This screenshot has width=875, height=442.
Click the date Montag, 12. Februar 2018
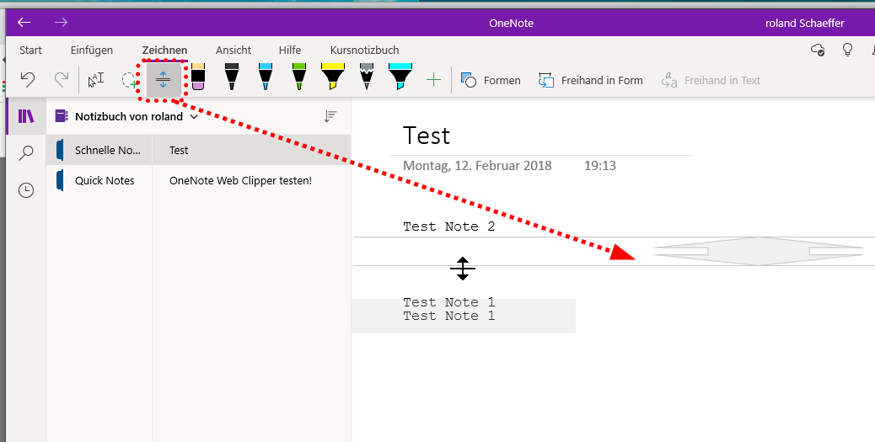477,166
